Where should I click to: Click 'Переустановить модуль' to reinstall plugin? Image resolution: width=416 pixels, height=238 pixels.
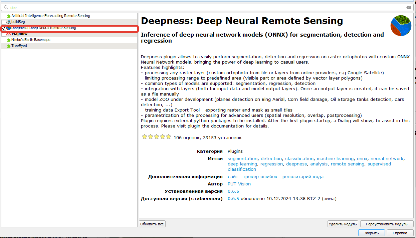[387, 224]
